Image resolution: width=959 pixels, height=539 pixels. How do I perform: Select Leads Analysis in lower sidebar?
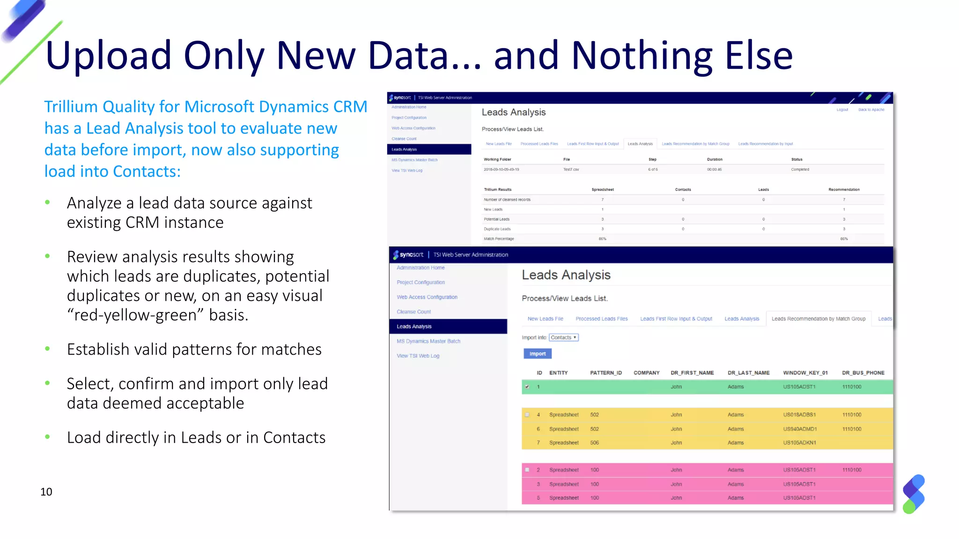(448, 327)
